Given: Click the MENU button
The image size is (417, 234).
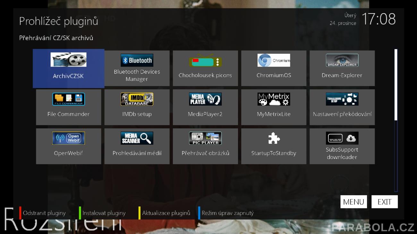Looking at the screenshot, I should point(353,202).
